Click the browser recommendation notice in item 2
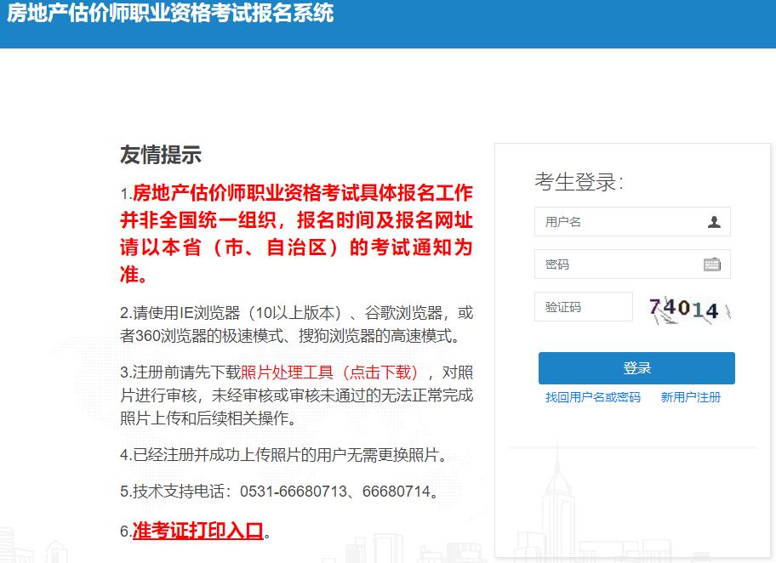 pos(298,325)
